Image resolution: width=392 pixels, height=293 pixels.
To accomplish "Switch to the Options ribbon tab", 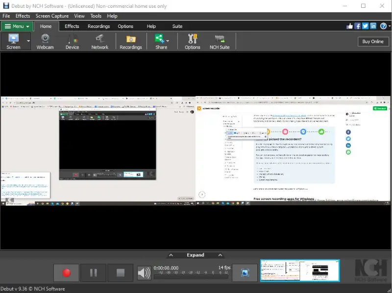I will [x=125, y=26].
